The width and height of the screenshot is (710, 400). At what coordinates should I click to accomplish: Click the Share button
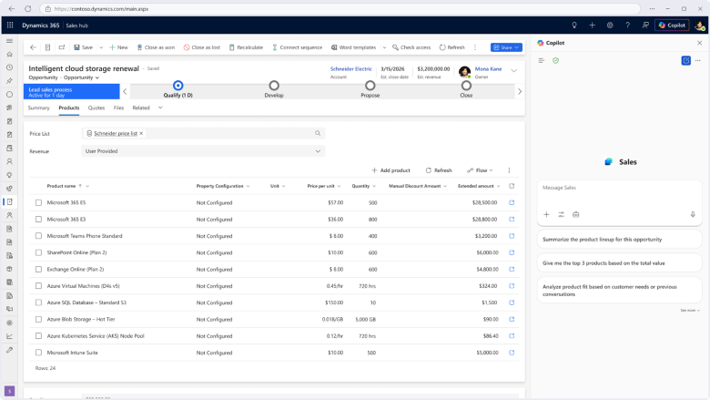tap(506, 47)
